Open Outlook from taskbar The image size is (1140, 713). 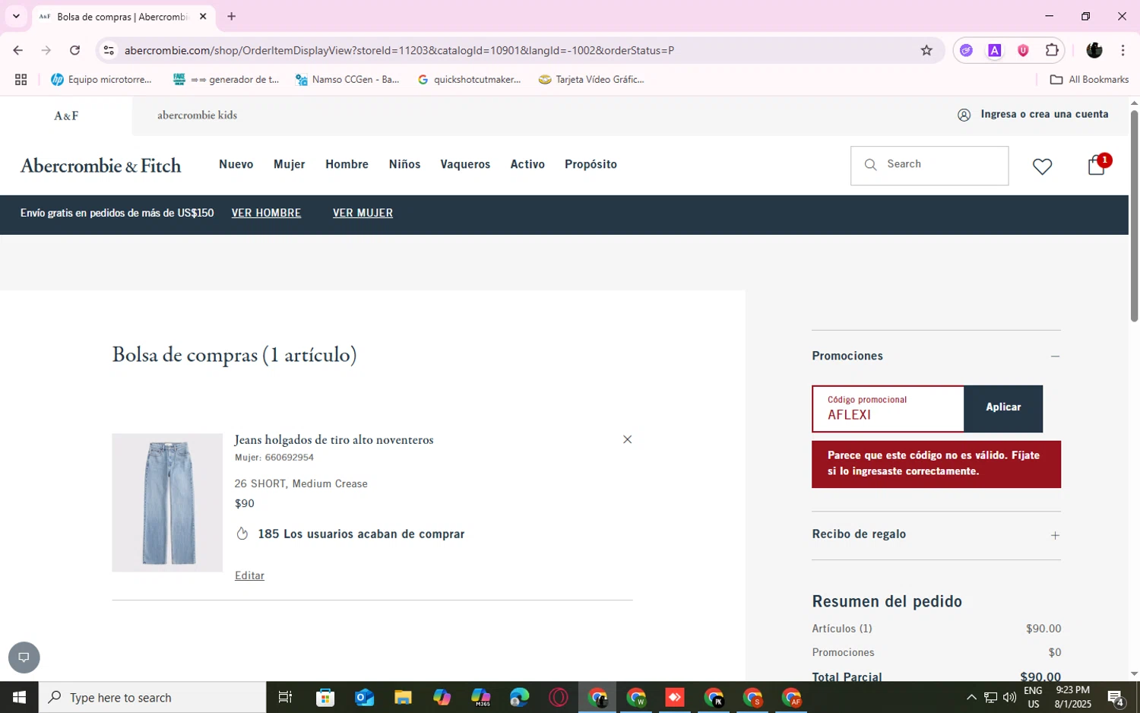[x=364, y=697]
